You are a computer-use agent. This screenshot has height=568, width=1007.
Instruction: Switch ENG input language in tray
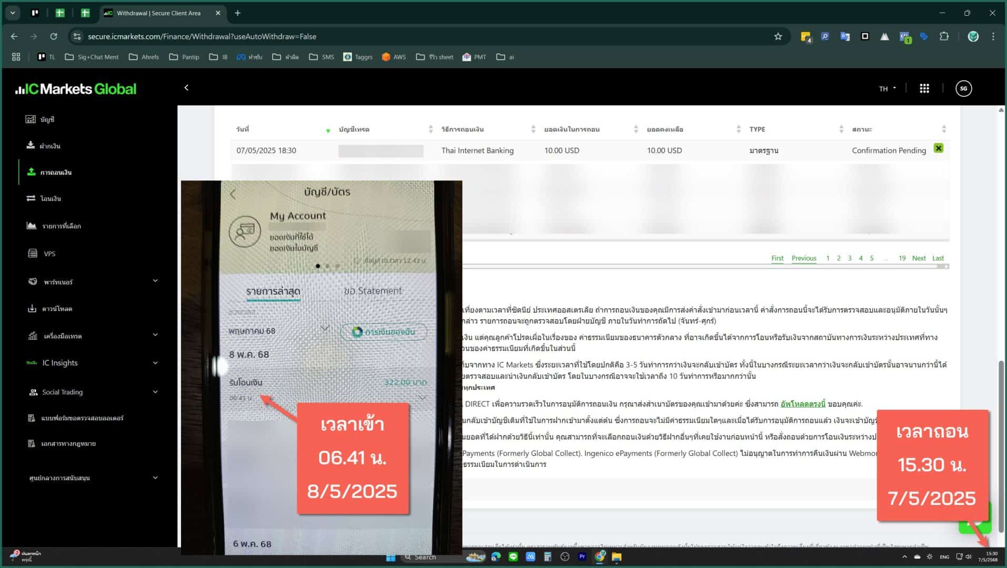click(944, 557)
